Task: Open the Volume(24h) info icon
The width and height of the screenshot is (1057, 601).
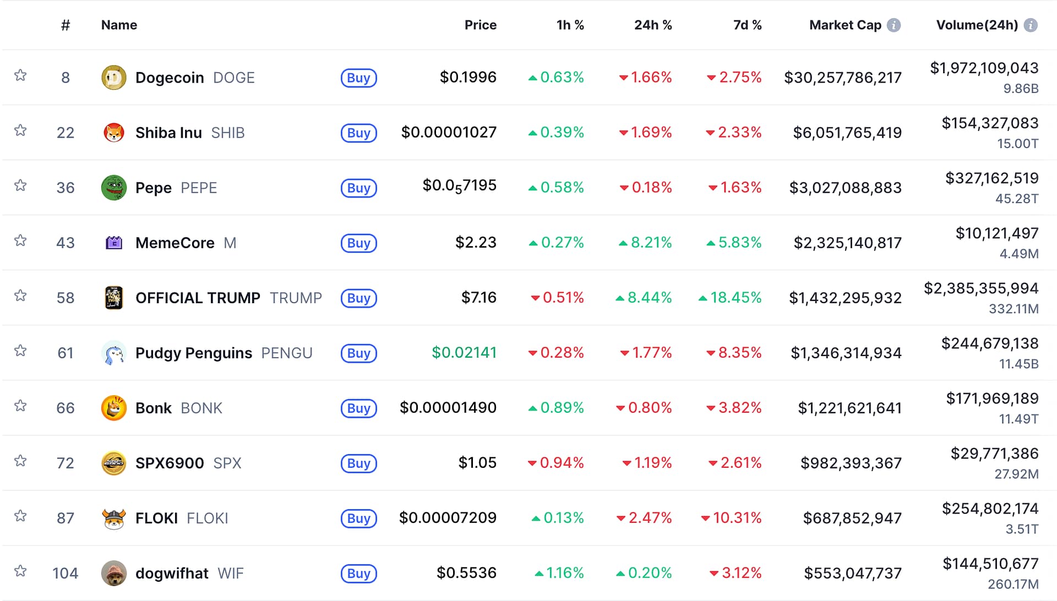Action: (x=1031, y=25)
